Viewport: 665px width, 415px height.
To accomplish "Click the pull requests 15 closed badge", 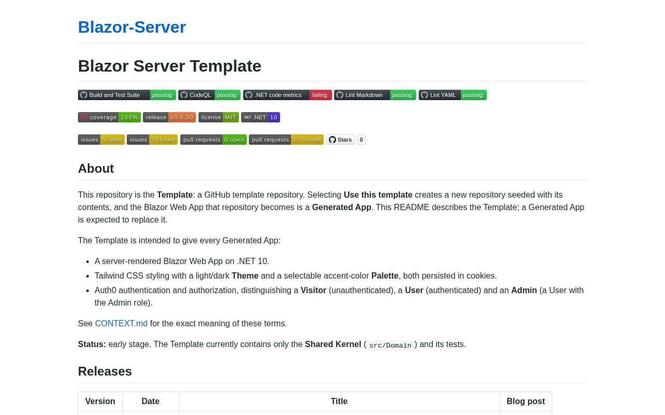I will point(286,140).
